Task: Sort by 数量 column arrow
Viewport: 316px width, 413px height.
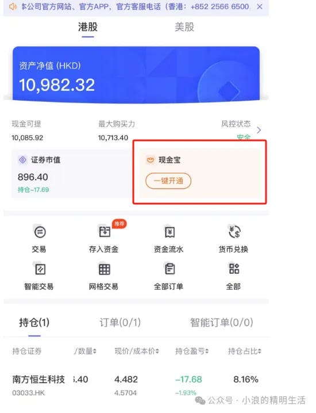Action: click(x=95, y=351)
